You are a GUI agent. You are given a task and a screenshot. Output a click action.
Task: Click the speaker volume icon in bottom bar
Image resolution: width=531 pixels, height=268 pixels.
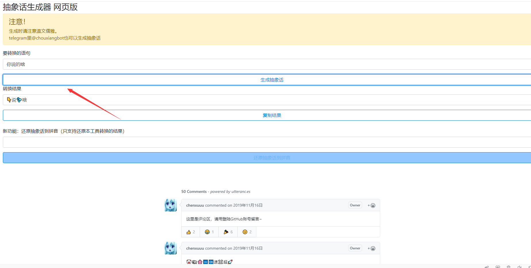click(x=519, y=267)
